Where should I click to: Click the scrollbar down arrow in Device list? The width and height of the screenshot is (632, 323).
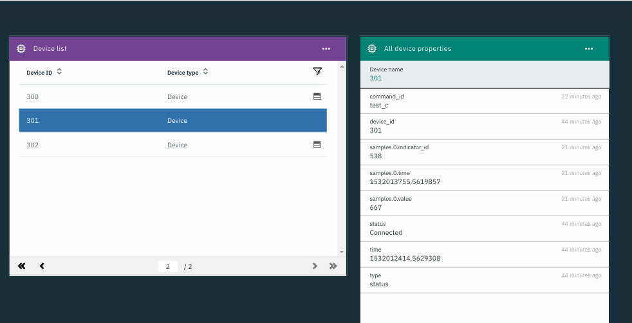coord(342,252)
